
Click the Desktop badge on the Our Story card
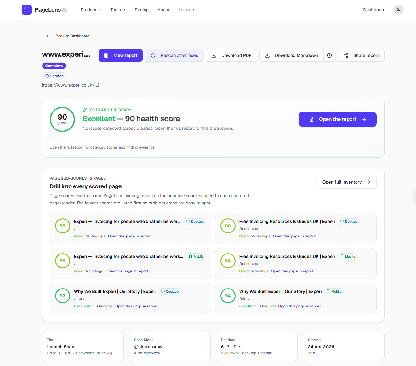[170, 292]
